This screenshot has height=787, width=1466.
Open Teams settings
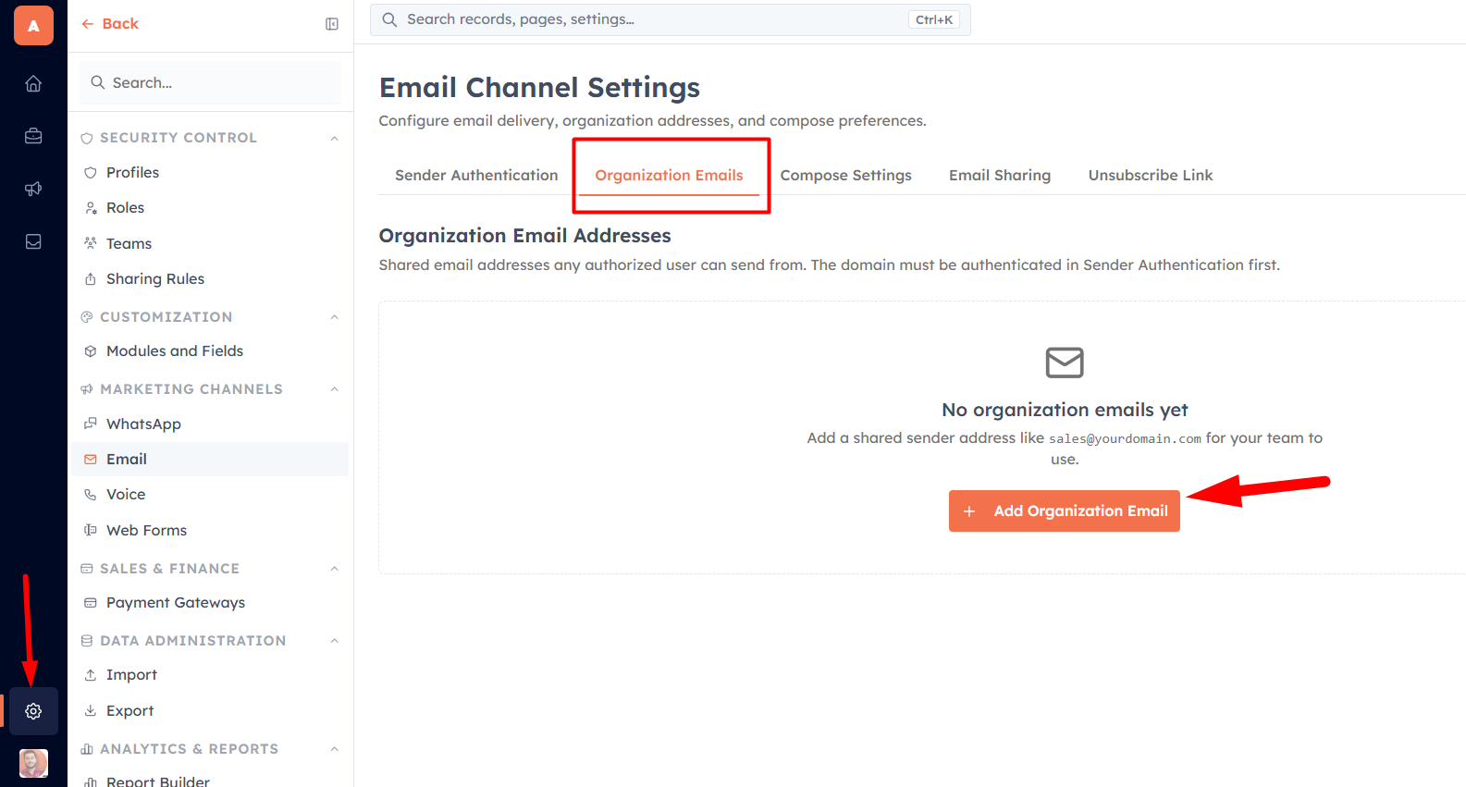pos(210,244)
